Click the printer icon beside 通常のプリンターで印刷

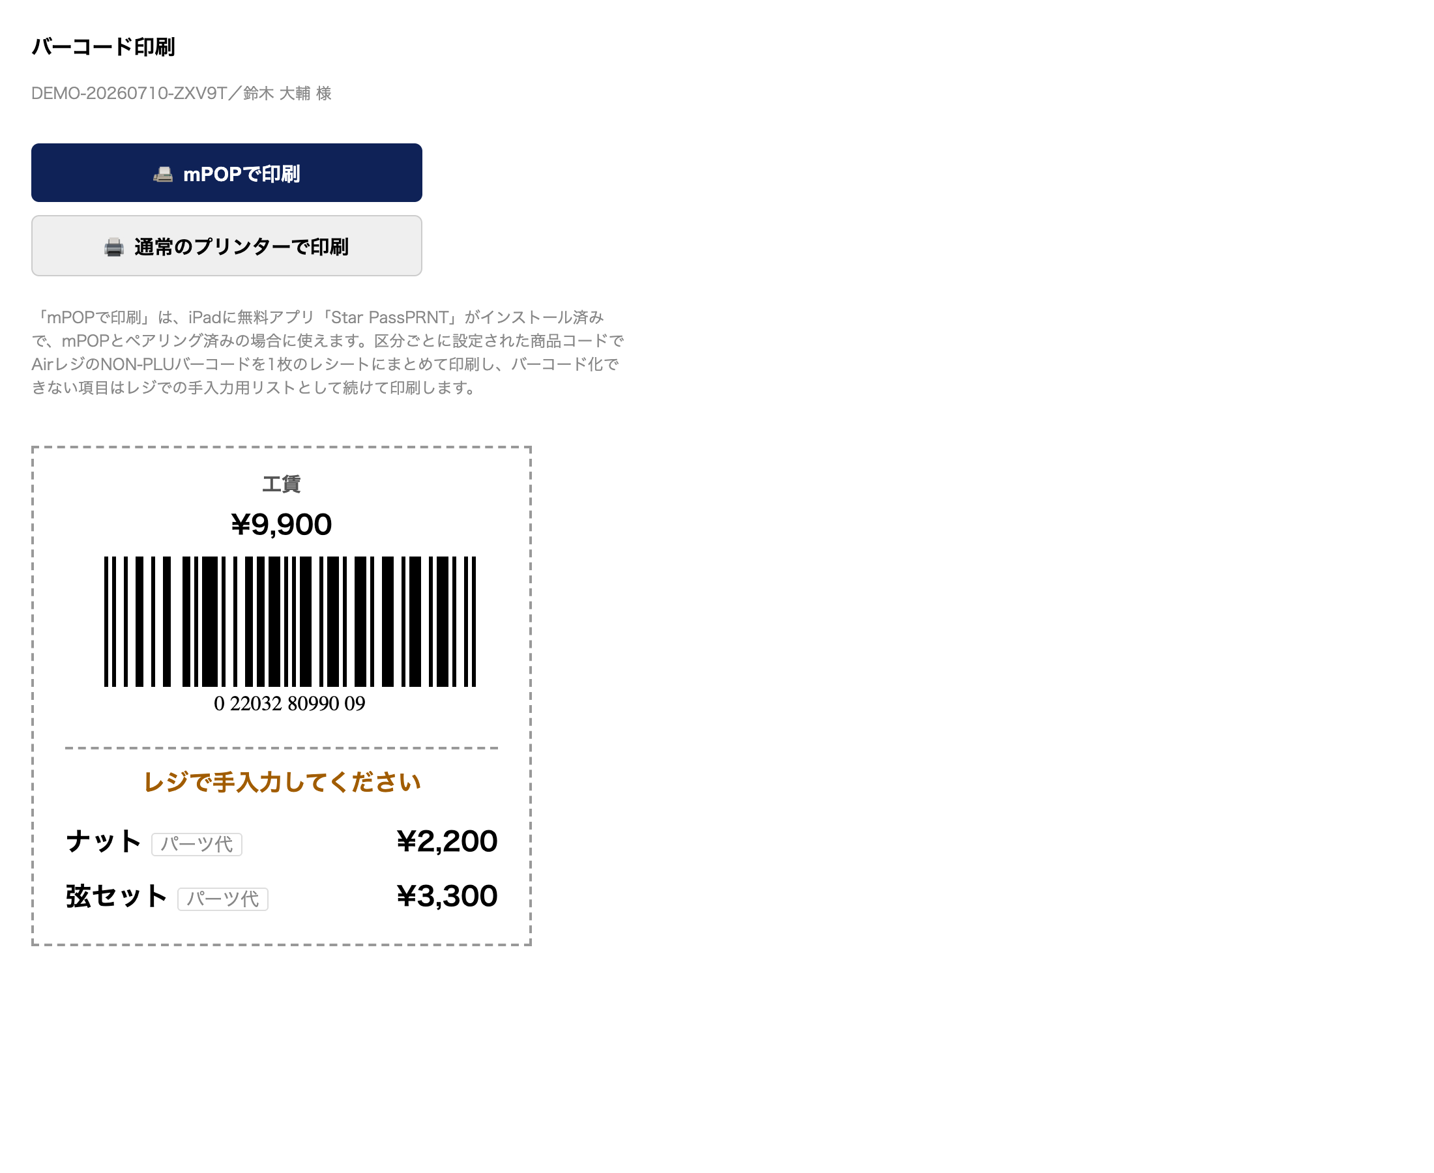(x=114, y=247)
